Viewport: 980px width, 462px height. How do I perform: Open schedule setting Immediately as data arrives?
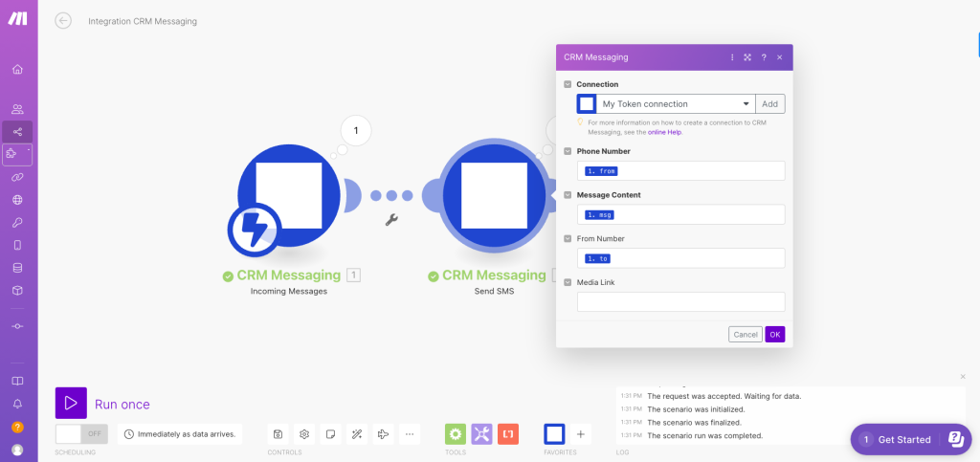pyautogui.click(x=179, y=434)
